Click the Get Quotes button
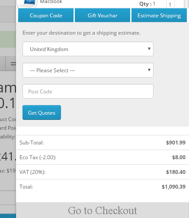 (x=42, y=112)
